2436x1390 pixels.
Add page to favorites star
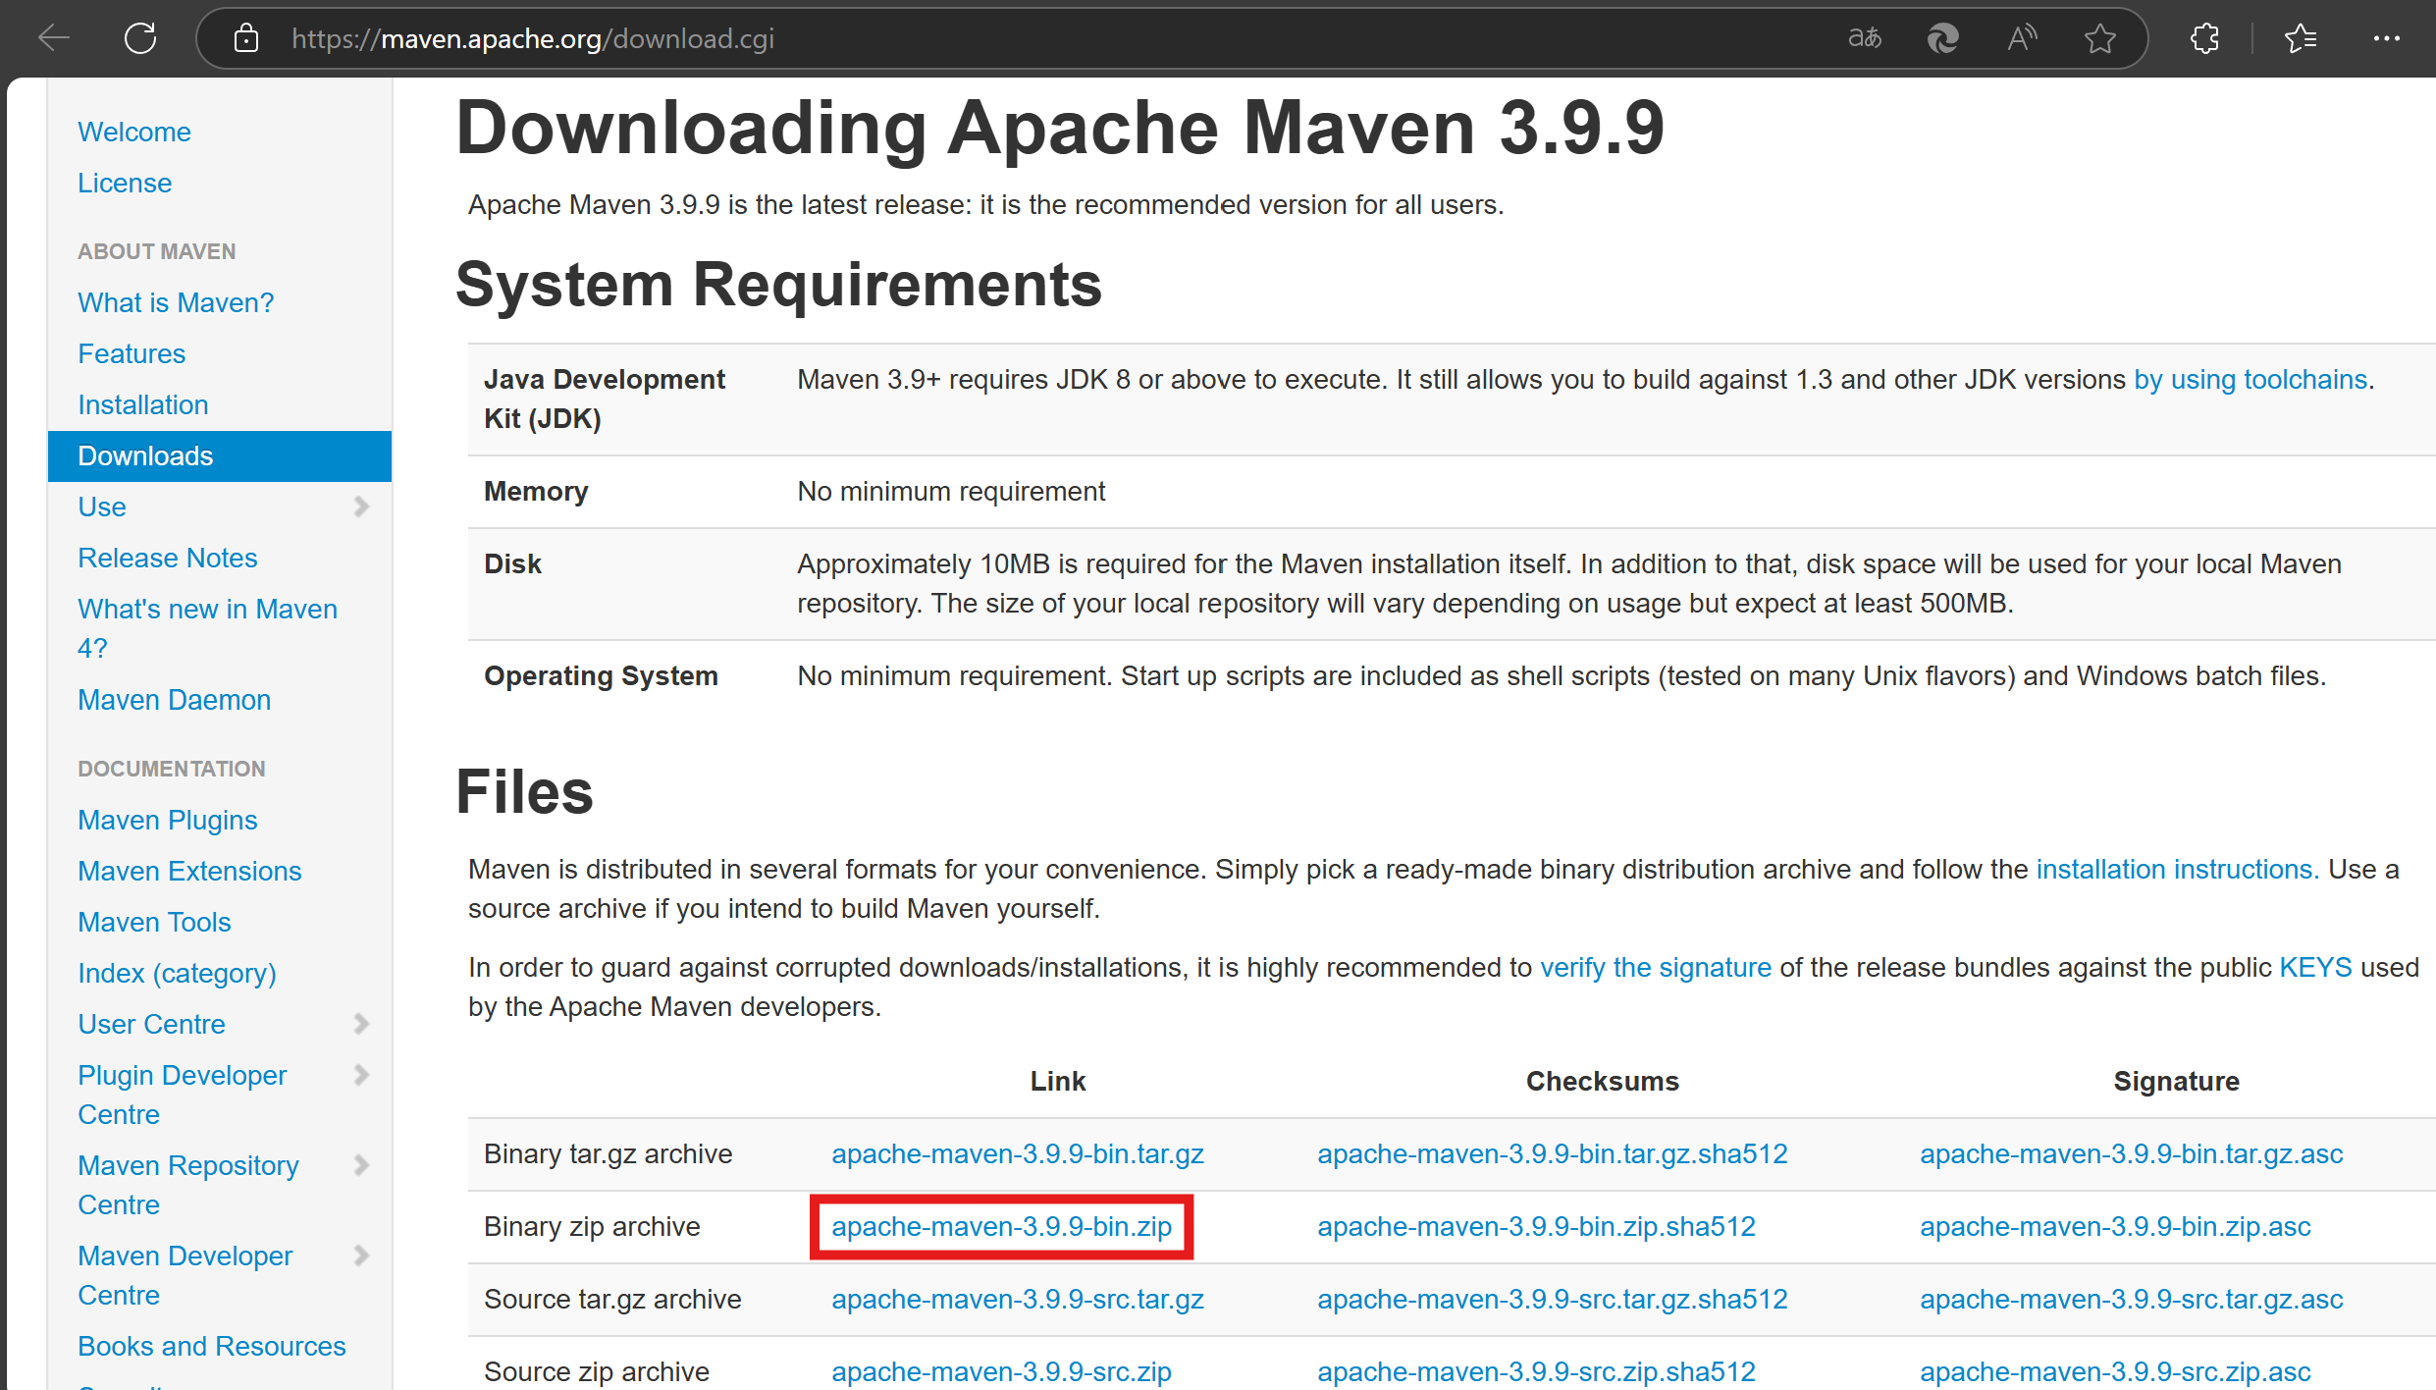pyautogui.click(x=2099, y=38)
